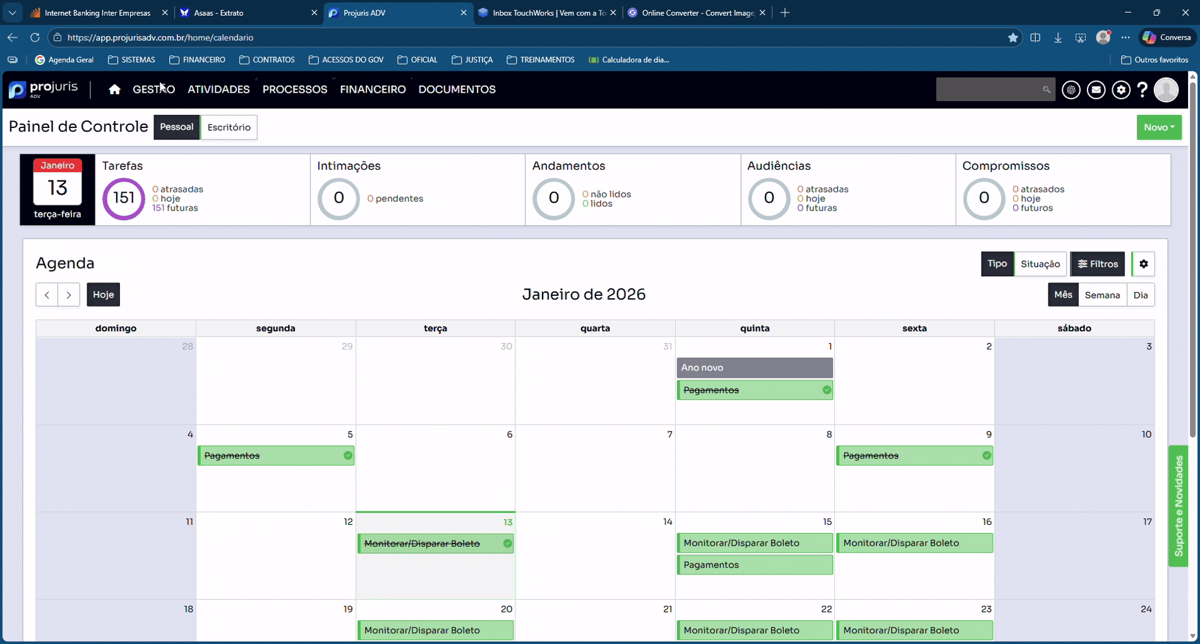
Task: Expand the browser tab list chevron
Action: click(x=12, y=13)
